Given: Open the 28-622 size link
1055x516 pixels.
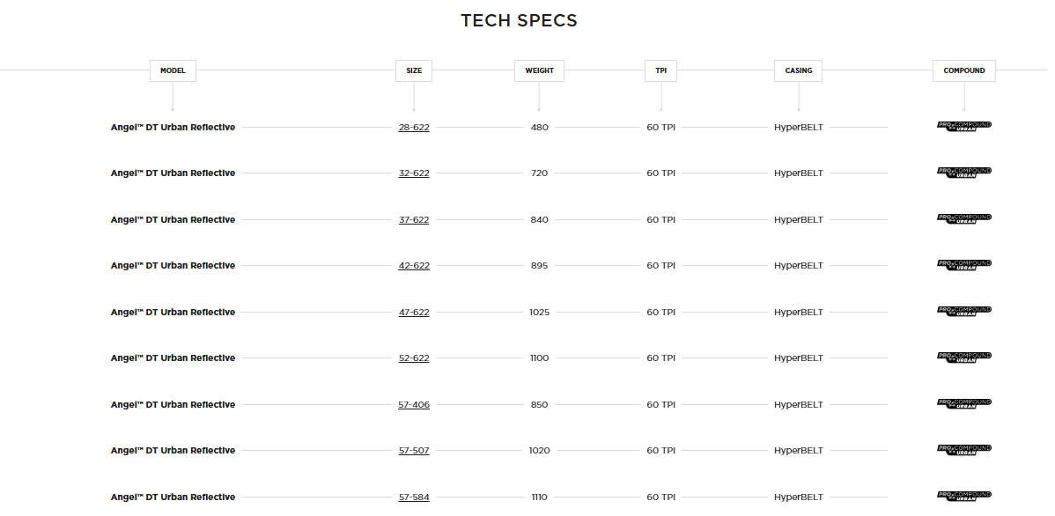Looking at the screenshot, I should click(414, 128).
